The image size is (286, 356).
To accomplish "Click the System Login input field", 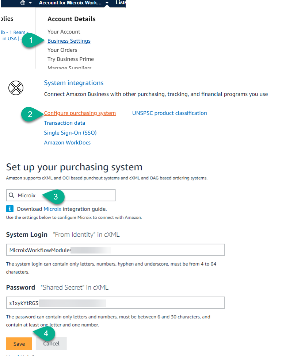I will (115, 250).
